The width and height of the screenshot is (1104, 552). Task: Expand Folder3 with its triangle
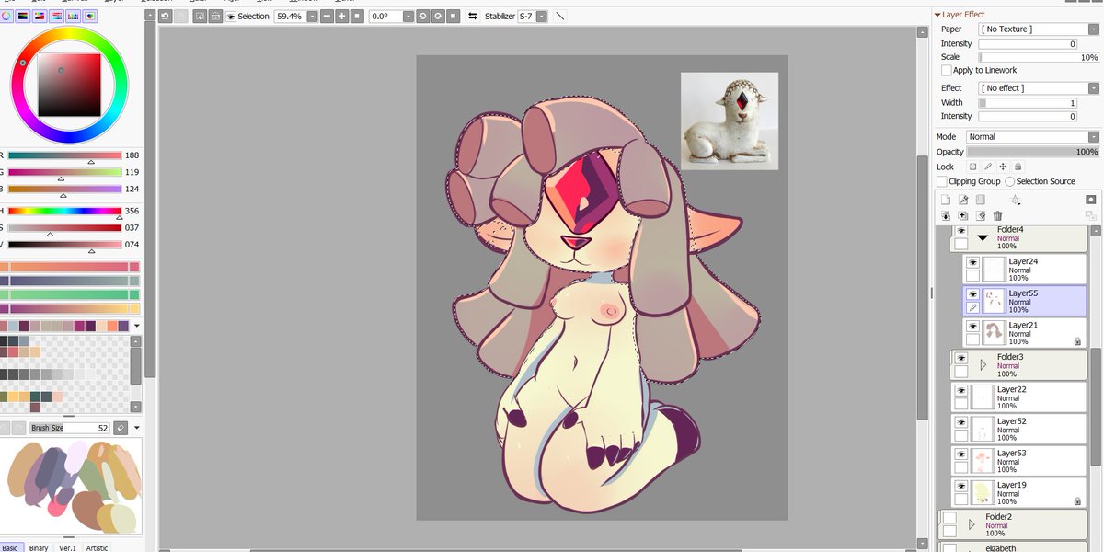point(983,365)
